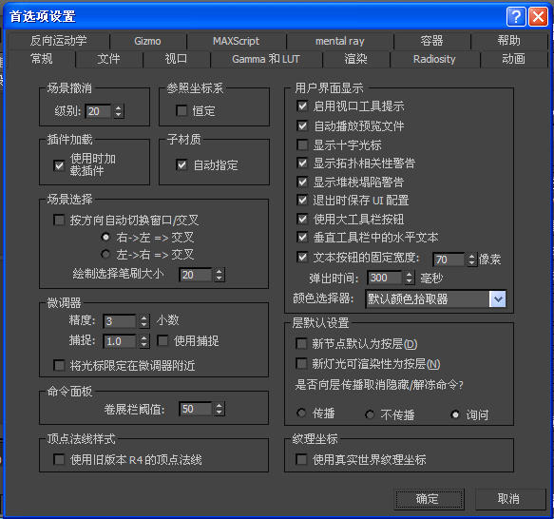Switch to the 视口 tab
This screenshot has height=519, width=554.
click(176, 59)
